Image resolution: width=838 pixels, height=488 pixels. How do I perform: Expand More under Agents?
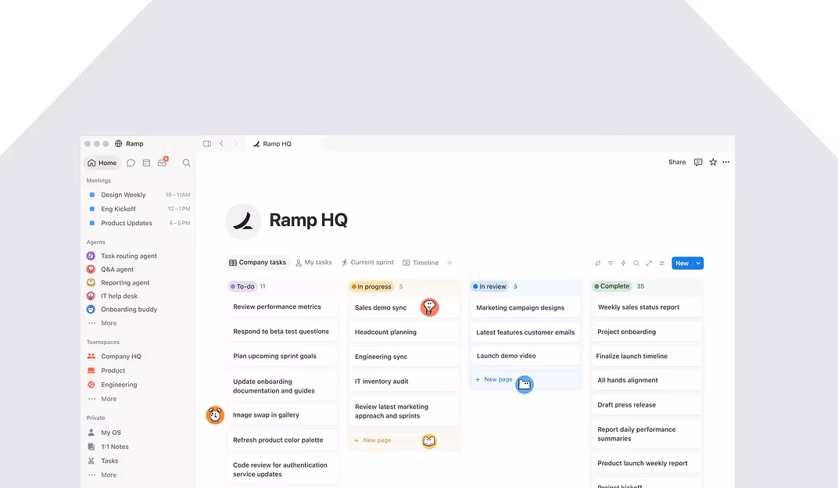coord(109,323)
